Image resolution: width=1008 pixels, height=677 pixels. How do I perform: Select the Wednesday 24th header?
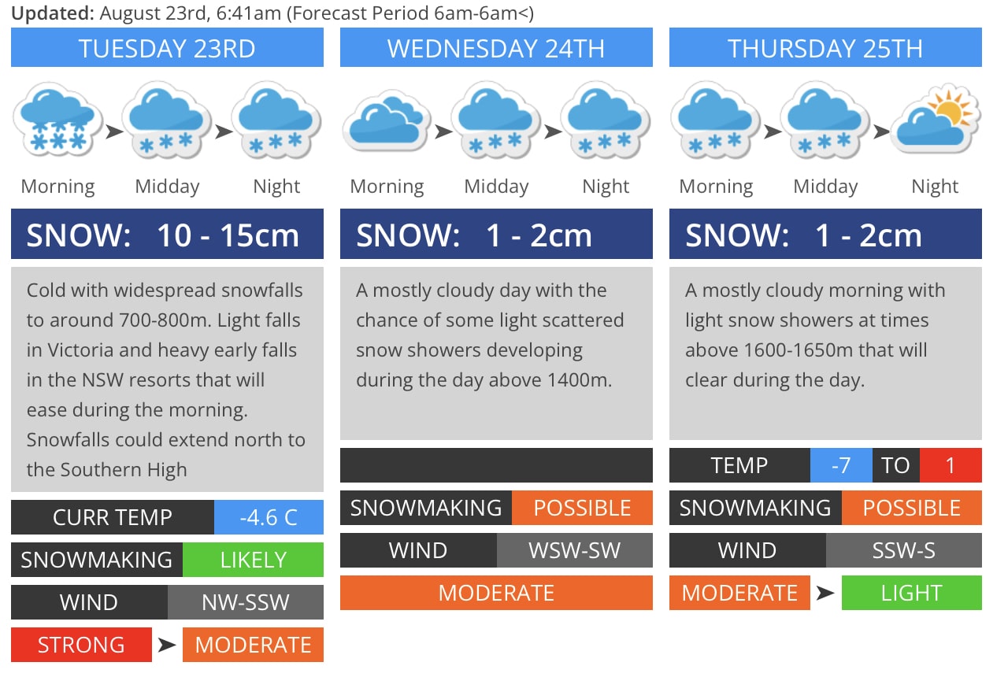coord(496,48)
